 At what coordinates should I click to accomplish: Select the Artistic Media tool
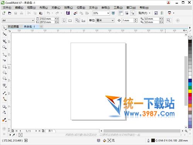4,60
